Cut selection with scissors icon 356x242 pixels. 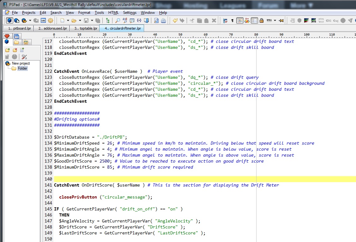192,20
